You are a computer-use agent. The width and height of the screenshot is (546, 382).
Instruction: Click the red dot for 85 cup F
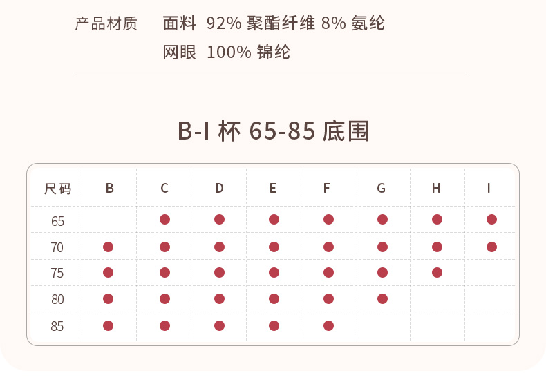click(328, 325)
